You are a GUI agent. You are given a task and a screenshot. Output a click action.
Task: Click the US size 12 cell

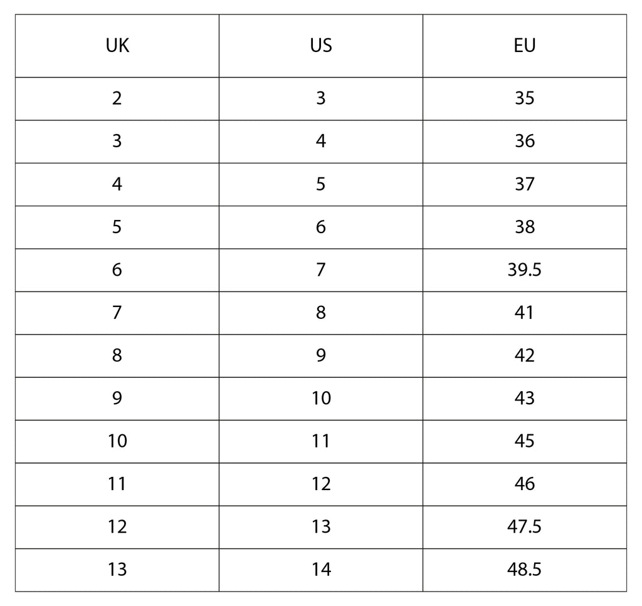[x=320, y=484]
